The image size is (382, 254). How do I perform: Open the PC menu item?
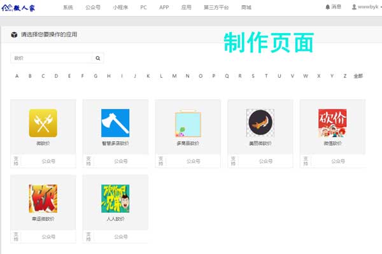[143, 7]
